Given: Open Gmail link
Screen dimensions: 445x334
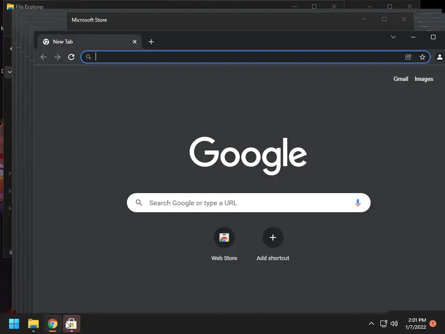Looking at the screenshot, I should [401, 79].
